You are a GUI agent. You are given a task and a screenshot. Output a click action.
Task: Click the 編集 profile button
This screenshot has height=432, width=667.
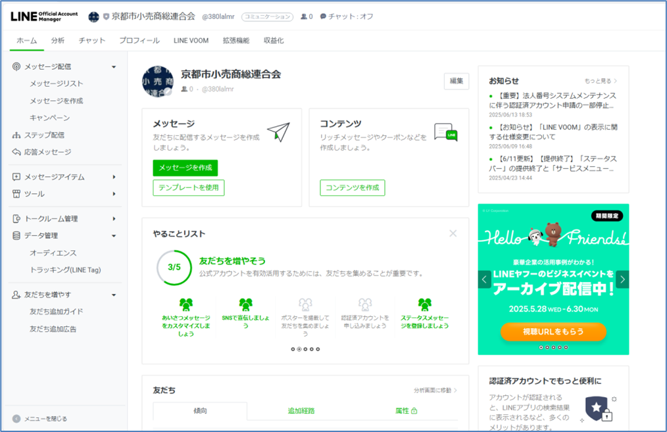457,82
